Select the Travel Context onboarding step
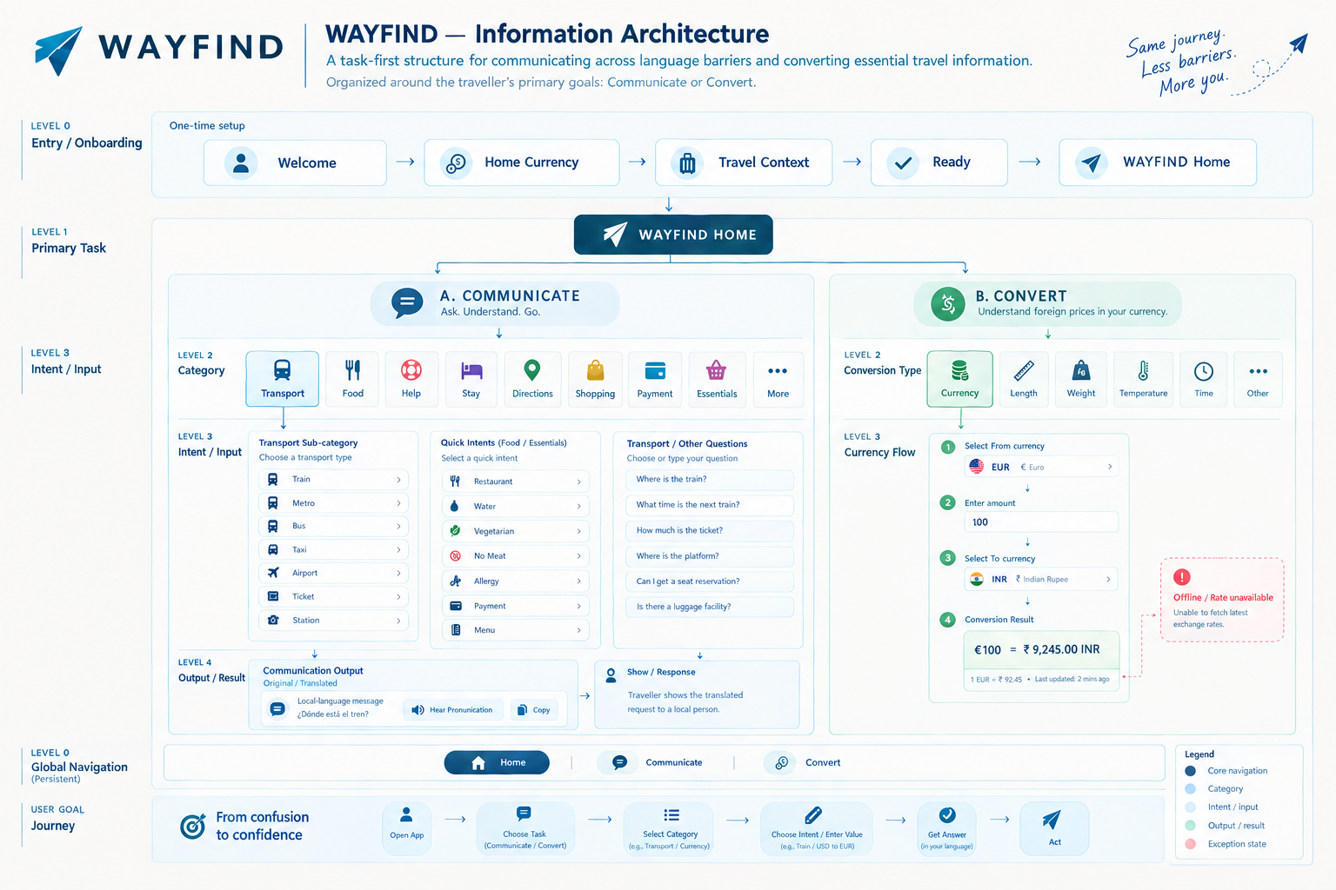 coord(744,163)
